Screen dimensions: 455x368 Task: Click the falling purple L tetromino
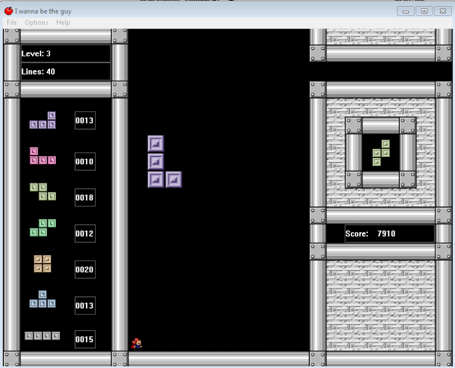(164, 162)
